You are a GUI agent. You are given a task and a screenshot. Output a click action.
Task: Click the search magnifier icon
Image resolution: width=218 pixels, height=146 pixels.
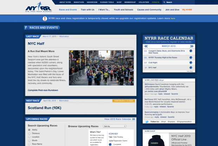[164, 2]
